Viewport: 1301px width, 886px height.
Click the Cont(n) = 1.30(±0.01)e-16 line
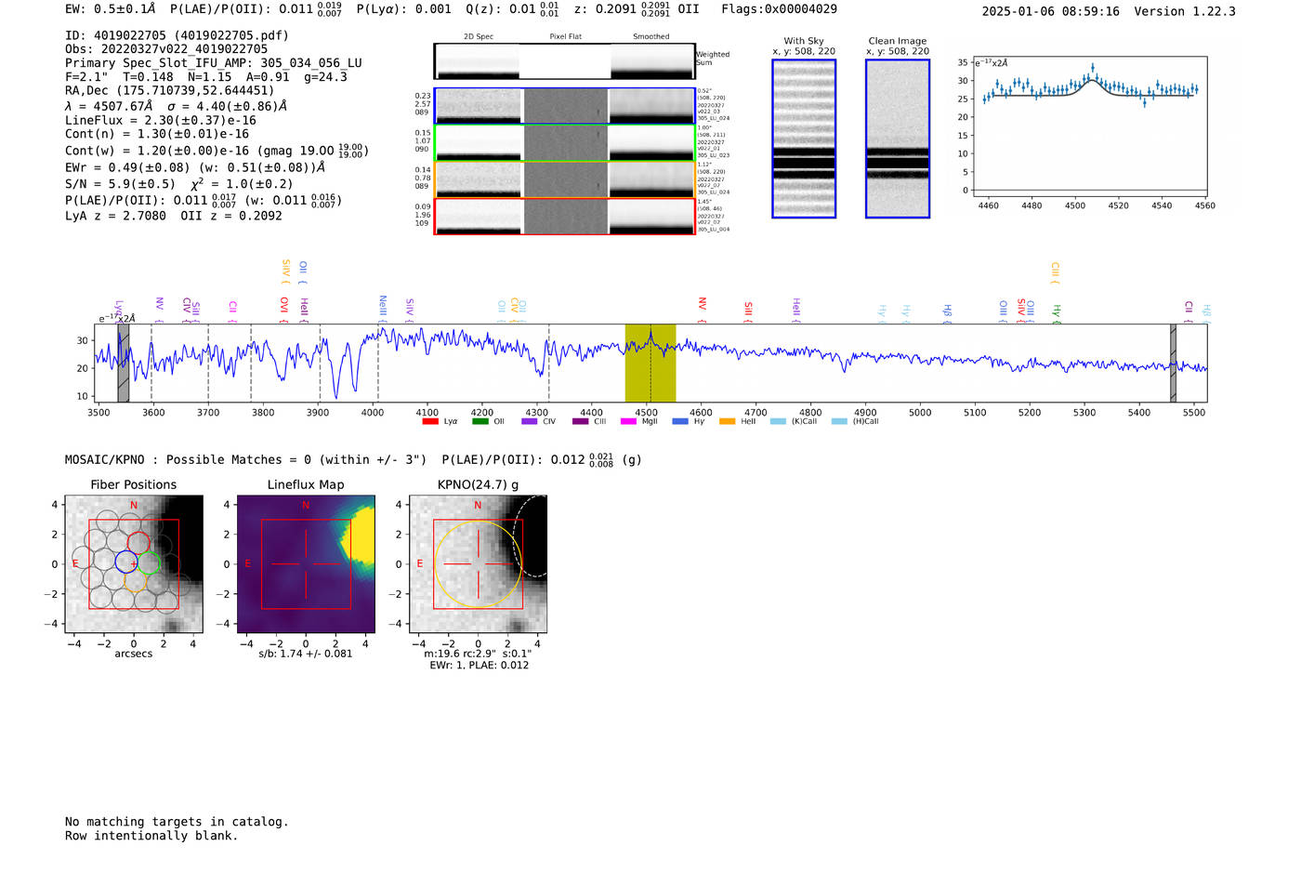click(157, 134)
